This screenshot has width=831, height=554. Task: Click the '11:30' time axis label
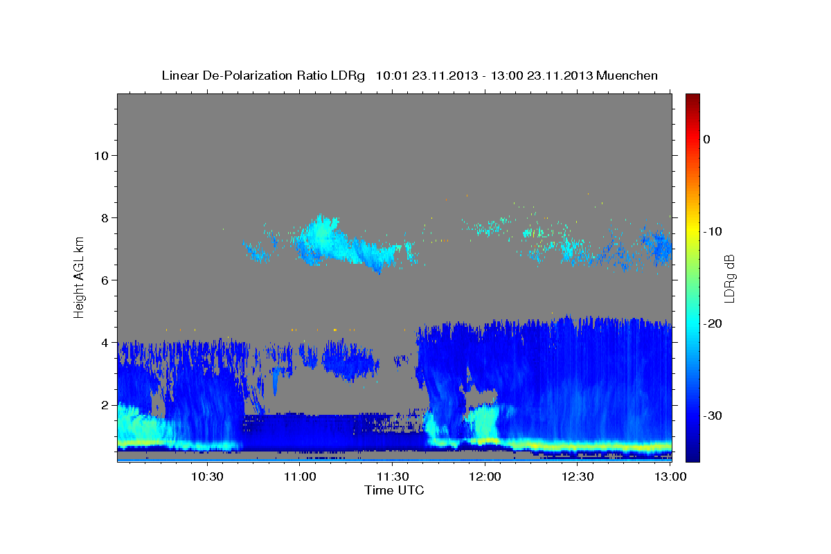392,477
